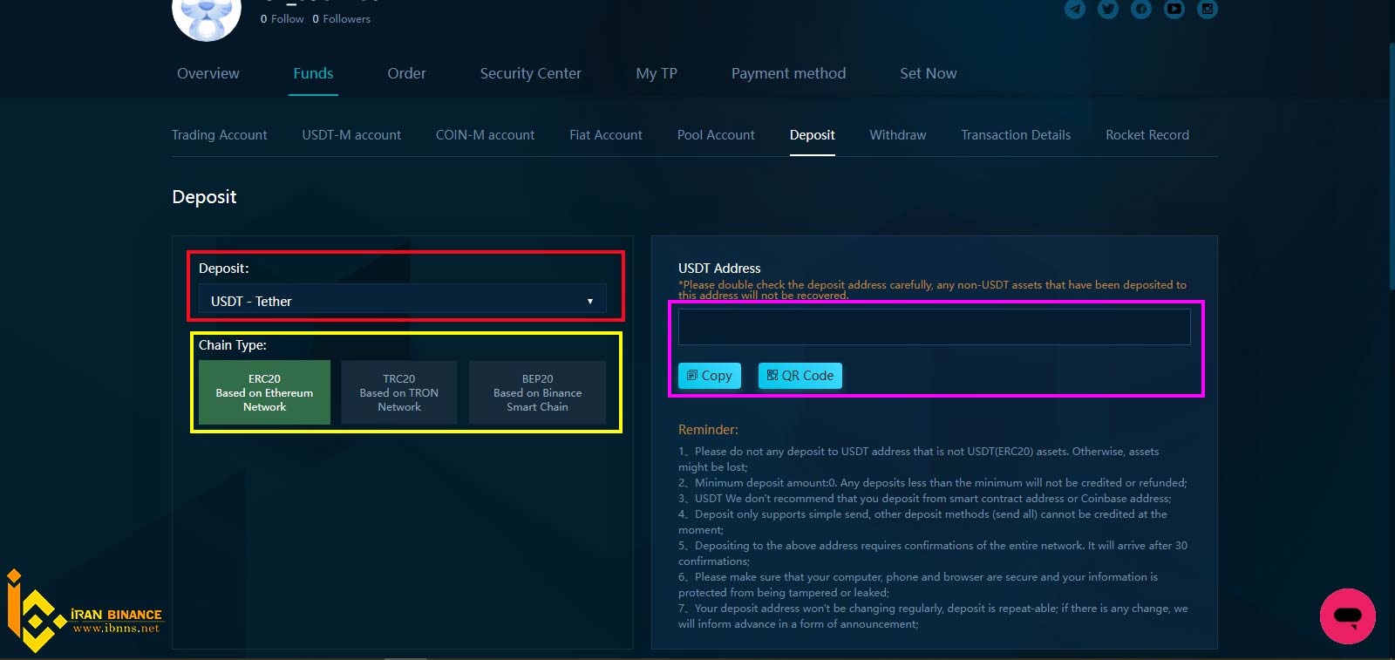
Task: Click the page vertical scrollbar
Action: (x=1392, y=166)
